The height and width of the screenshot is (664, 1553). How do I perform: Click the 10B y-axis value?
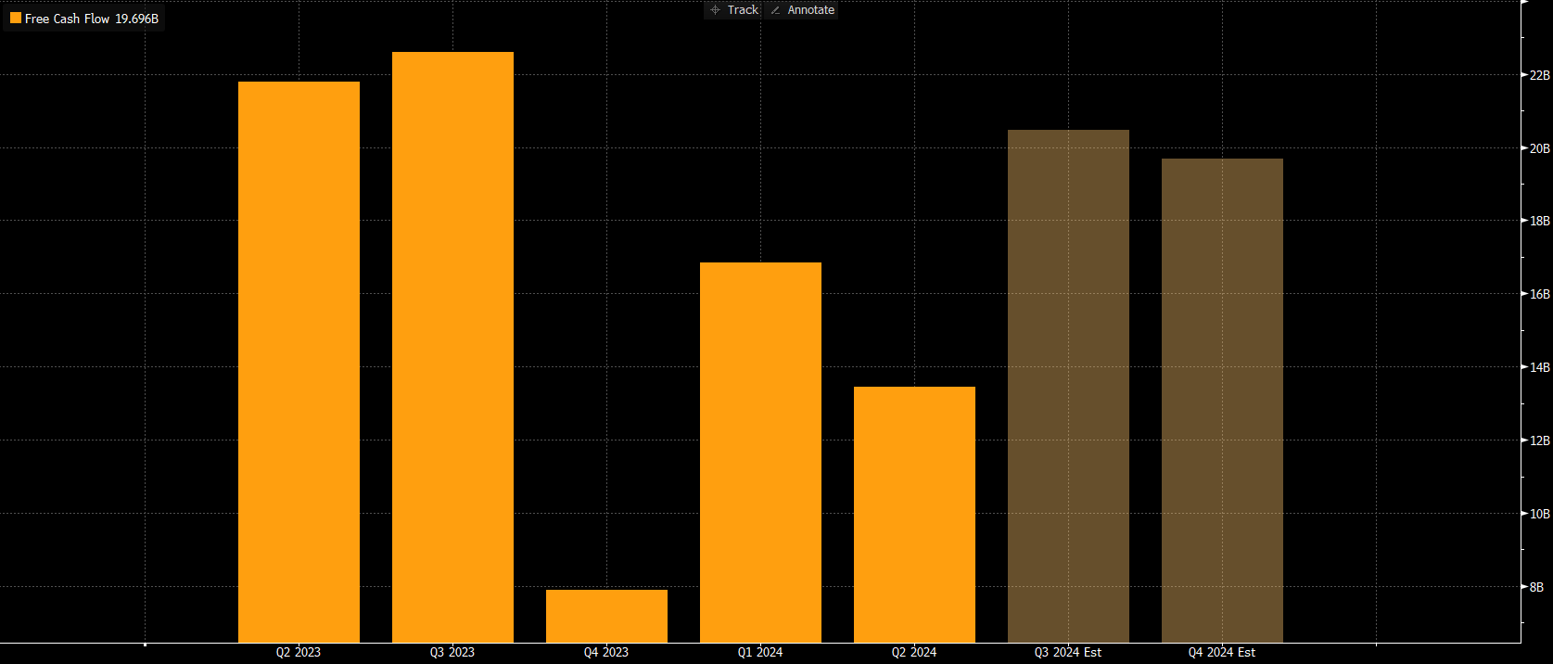pyautogui.click(x=1540, y=514)
